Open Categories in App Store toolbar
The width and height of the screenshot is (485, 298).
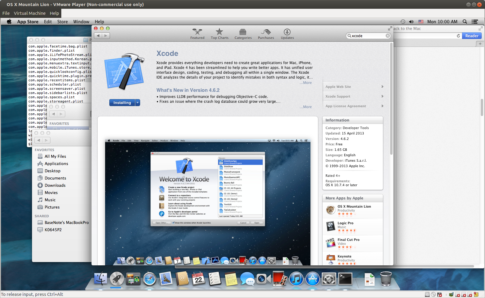tap(243, 34)
